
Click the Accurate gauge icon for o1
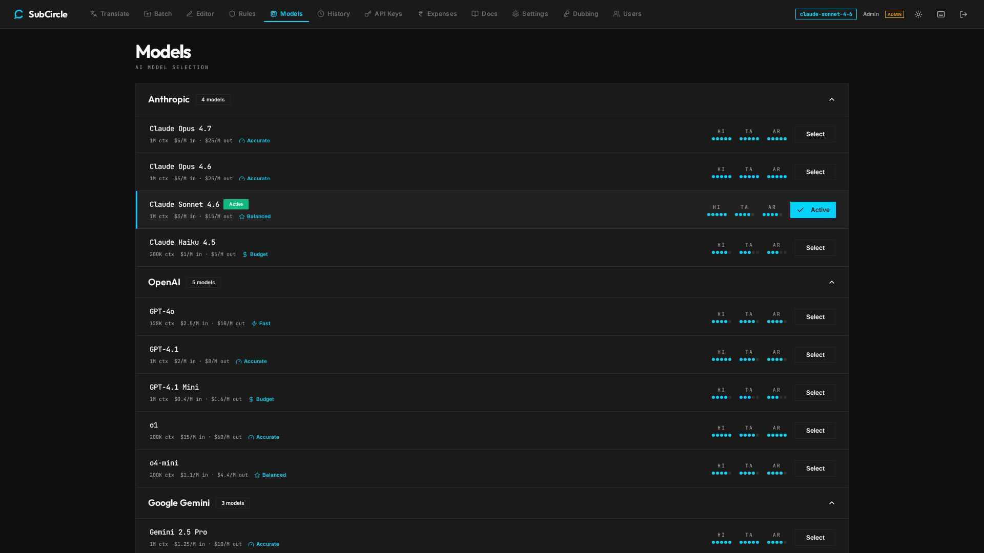(x=251, y=437)
